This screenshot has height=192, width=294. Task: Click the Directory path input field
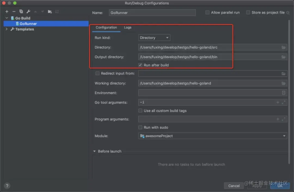pos(213,47)
